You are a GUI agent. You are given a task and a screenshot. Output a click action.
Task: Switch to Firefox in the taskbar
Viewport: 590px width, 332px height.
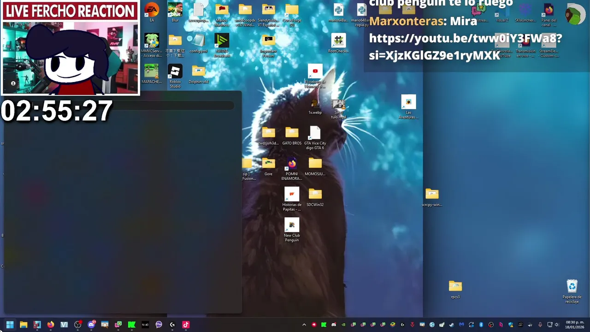(x=51, y=325)
